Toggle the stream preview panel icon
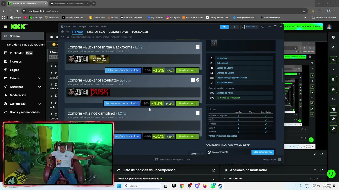The height and width of the screenshot is (190, 339). tap(333, 60)
